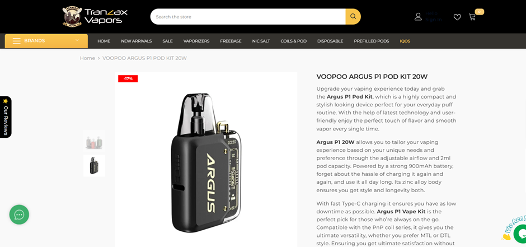
Task: Open the NEW ARRIVALS menu
Action: [136, 41]
